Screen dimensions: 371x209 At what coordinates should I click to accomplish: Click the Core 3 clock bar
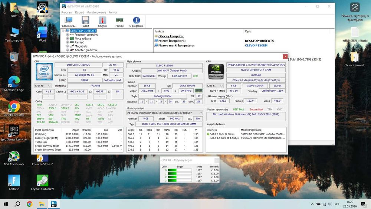(180, 180)
